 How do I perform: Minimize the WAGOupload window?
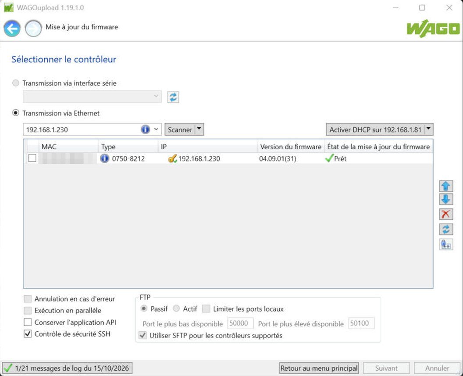pyautogui.click(x=395, y=8)
